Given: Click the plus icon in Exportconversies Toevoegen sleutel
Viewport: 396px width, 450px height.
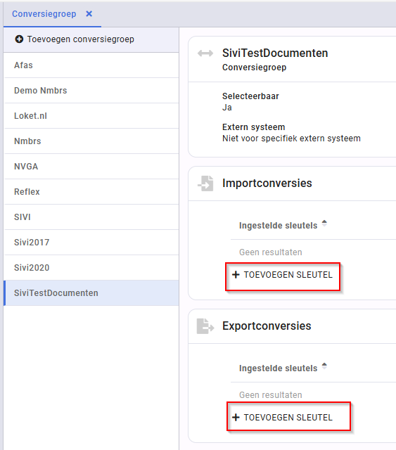Looking at the screenshot, I should [x=236, y=417].
